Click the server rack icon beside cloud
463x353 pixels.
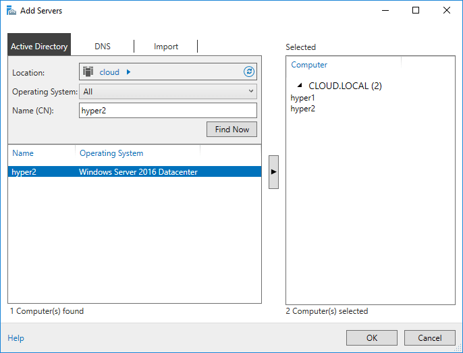pos(88,72)
